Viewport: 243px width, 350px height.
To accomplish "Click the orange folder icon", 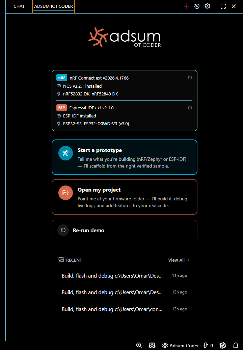I will pyautogui.click(x=65, y=193).
